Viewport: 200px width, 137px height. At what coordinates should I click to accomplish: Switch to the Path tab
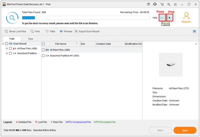(x=12, y=39)
